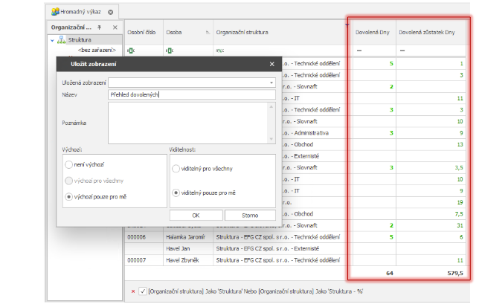Click the Havel Jan Externisté structure cell
479x307 pixels.
tap(283, 249)
